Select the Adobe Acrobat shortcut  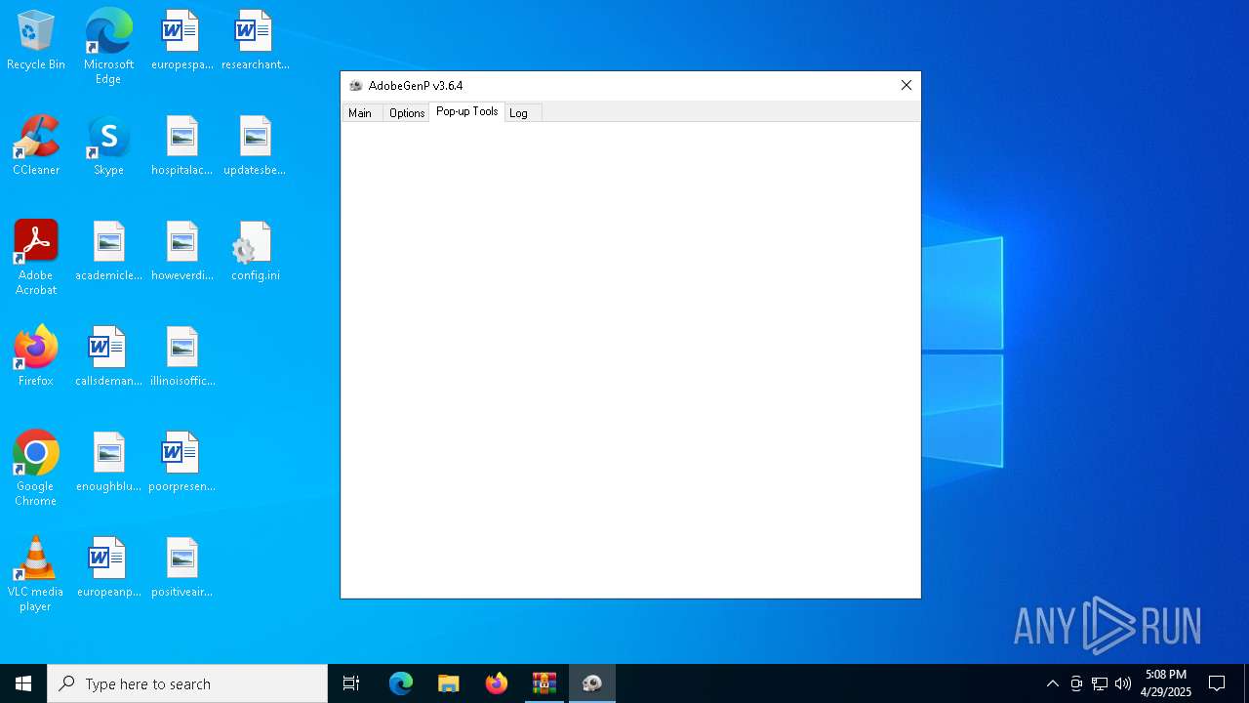pyautogui.click(x=36, y=258)
